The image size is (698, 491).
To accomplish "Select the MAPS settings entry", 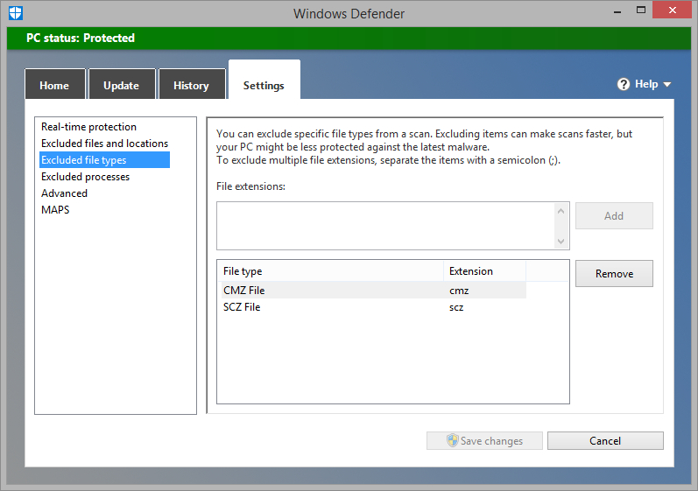I will point(55,210).
